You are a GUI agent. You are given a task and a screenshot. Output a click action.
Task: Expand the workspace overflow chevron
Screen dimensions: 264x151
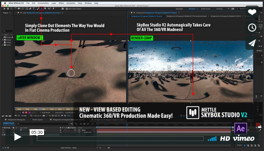(228, 9)
